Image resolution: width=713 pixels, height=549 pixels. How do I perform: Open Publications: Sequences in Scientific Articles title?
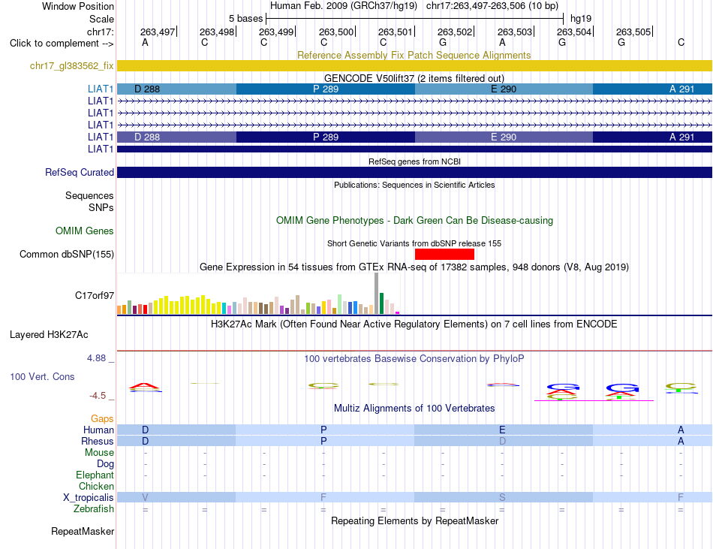click(414, 185)
